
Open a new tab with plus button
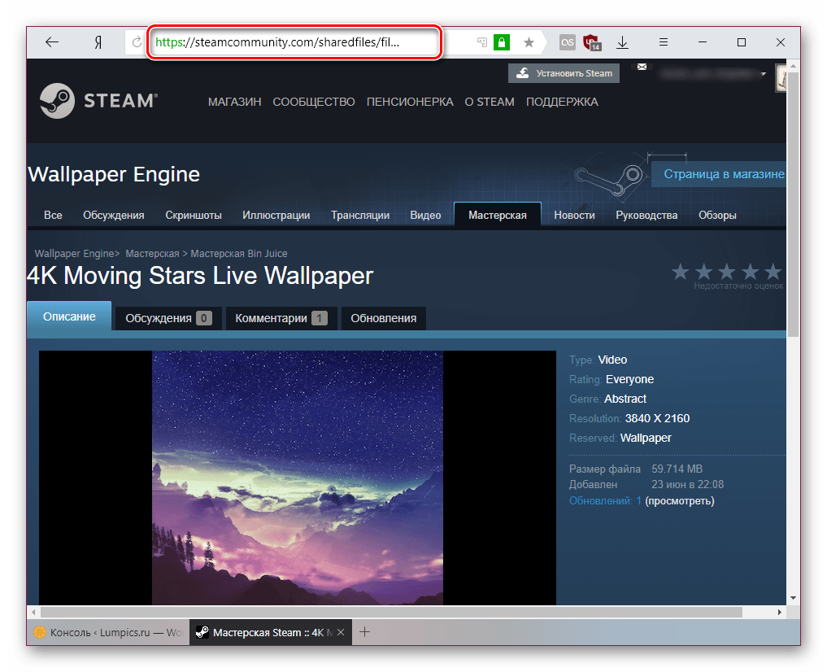coord(365,631)
